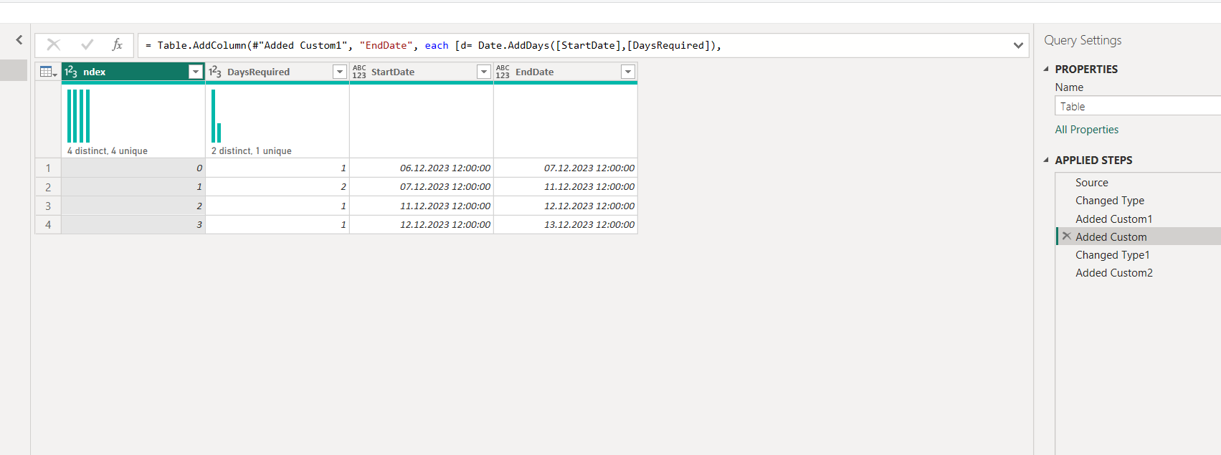
Task: Collapse the APPLIED STEPS section
Action: click(x=1046, y=160)
